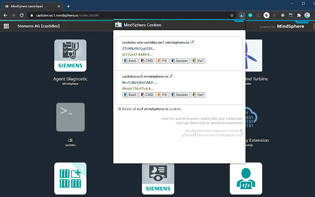Copy PS for castidev.eu1 cookie
The width and height of the screenshot is (315, 197).
tap(162, 95)
